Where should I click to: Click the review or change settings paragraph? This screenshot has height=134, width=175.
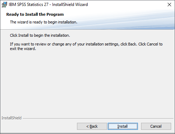86,47
